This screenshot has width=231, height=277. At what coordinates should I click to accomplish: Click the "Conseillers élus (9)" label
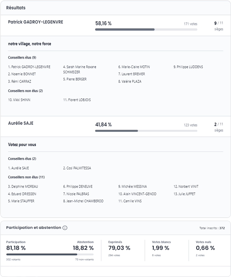(22, 58)
